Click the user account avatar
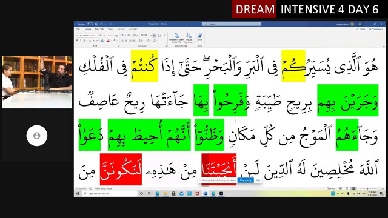 click(352, 24)
